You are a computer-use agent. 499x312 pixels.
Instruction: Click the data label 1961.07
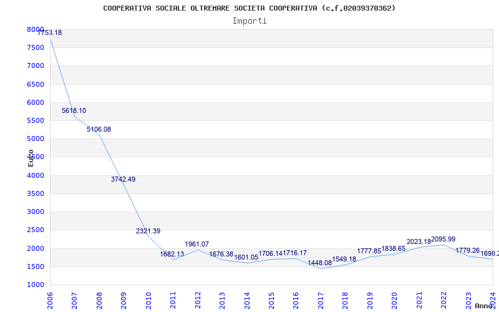click(x=197, y=244)
